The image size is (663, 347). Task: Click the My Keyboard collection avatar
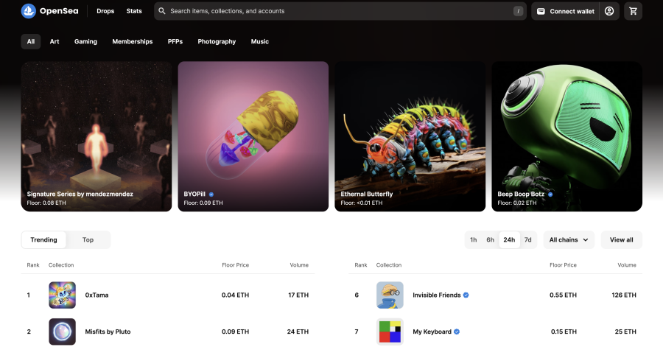(x=390, y=332)
